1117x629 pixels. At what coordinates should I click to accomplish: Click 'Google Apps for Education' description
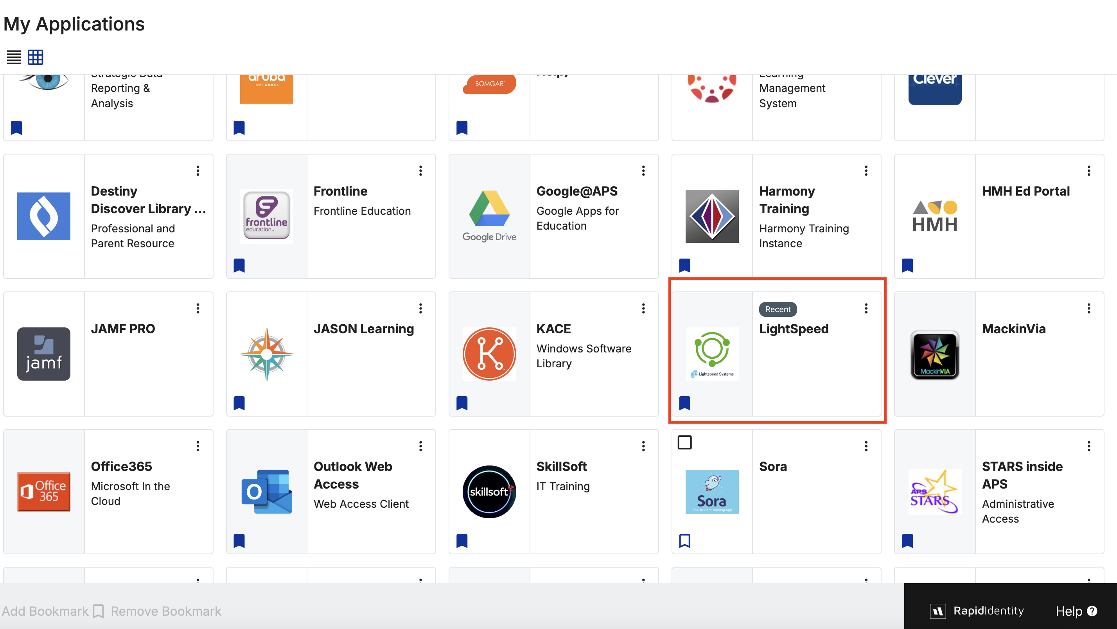(x=578, y=218)
